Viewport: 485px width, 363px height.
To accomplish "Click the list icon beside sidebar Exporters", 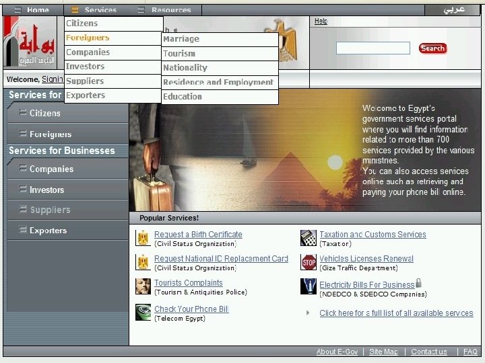I will click(x=23, y=230).
